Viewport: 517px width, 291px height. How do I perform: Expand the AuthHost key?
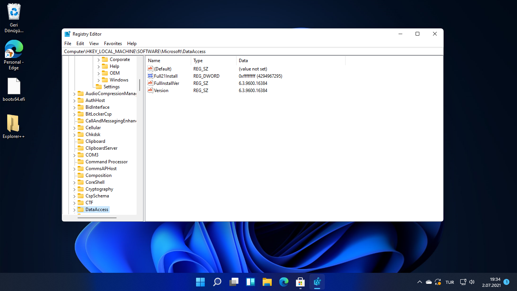click(x=74, y=100)
